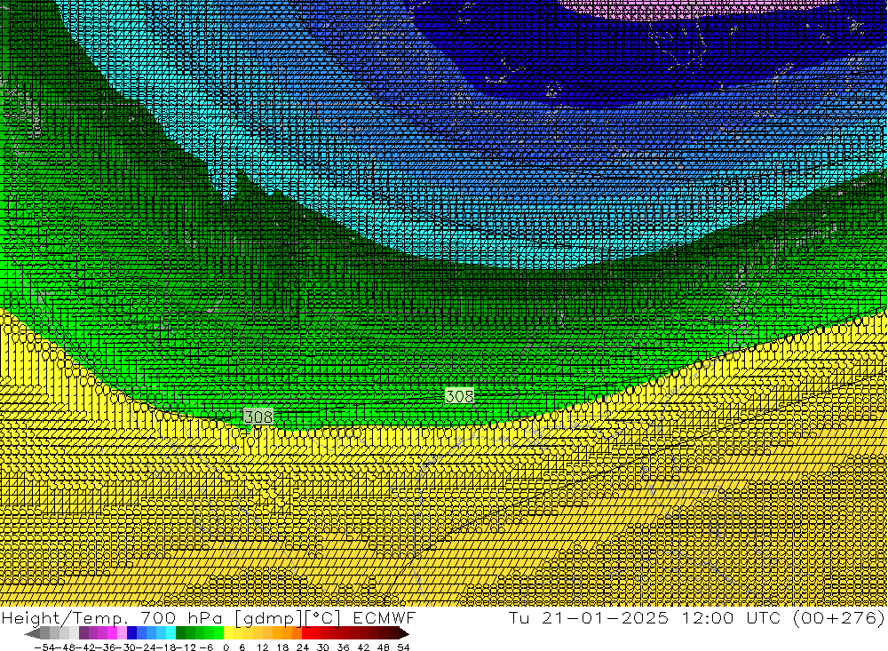
Task: Click the Height/Temp. 700 hPa title text
Action: pyautogui.click(x=112, y=617)
